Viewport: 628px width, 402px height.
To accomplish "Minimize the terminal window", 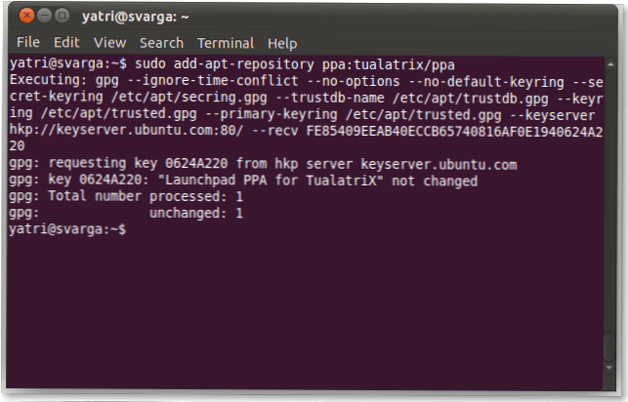I will click(46, 17).
